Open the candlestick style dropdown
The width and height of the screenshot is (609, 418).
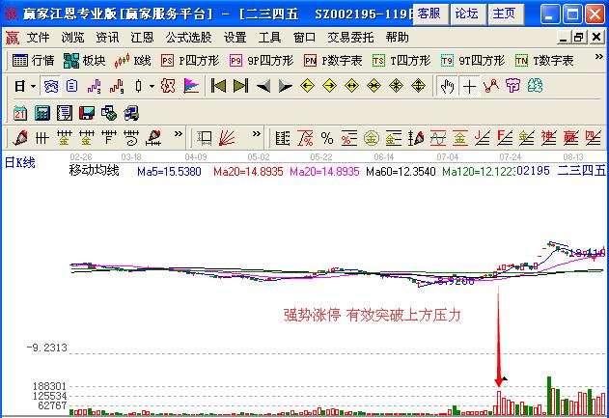coord(151,86)
